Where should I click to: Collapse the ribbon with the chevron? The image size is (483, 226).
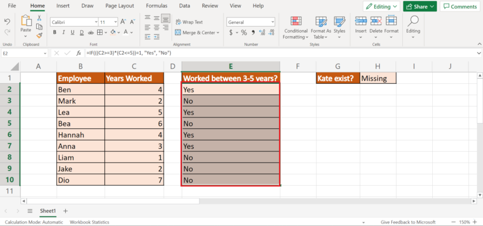pos(479,44)
